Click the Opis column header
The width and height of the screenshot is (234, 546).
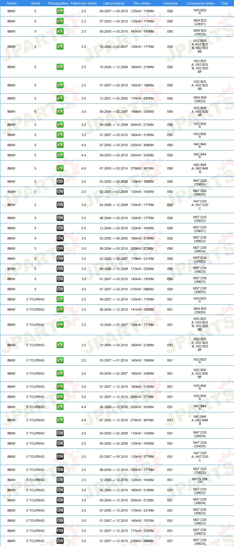224,3
